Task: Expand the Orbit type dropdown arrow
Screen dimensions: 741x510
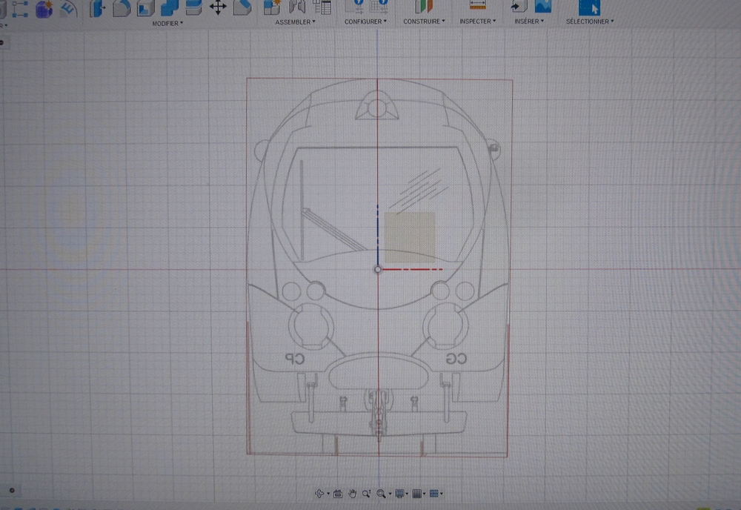Action: [x=328, y=494]
